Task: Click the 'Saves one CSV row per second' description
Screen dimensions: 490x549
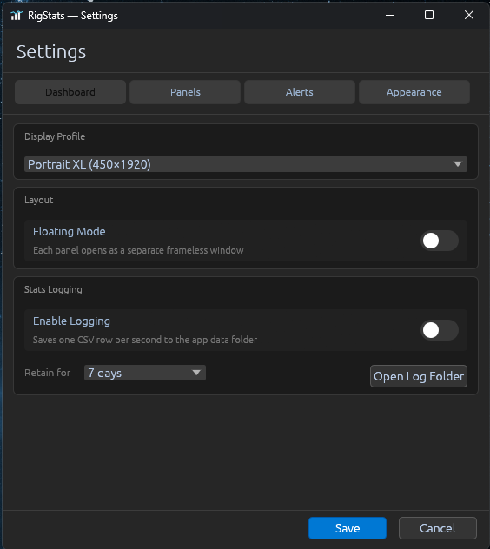Action: point(145,340)
